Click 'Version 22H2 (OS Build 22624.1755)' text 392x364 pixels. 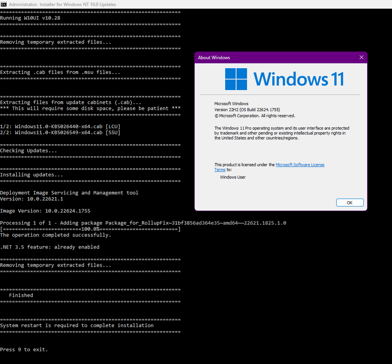[x=247, y=110]
